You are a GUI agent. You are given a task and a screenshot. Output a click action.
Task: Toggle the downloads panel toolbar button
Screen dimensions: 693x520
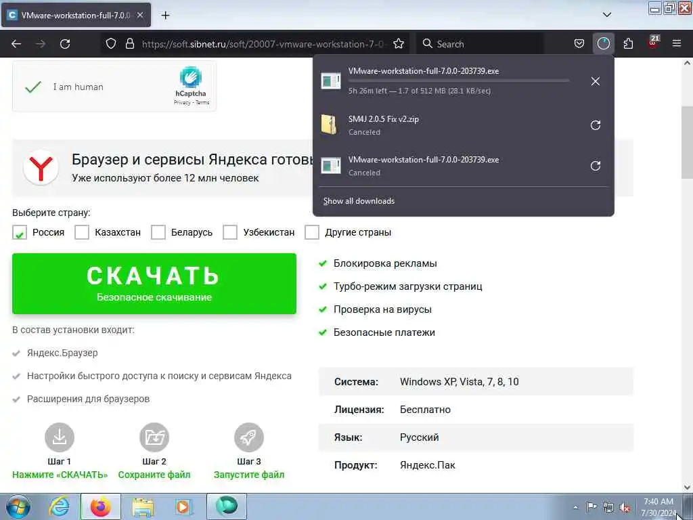coord(603,44)
